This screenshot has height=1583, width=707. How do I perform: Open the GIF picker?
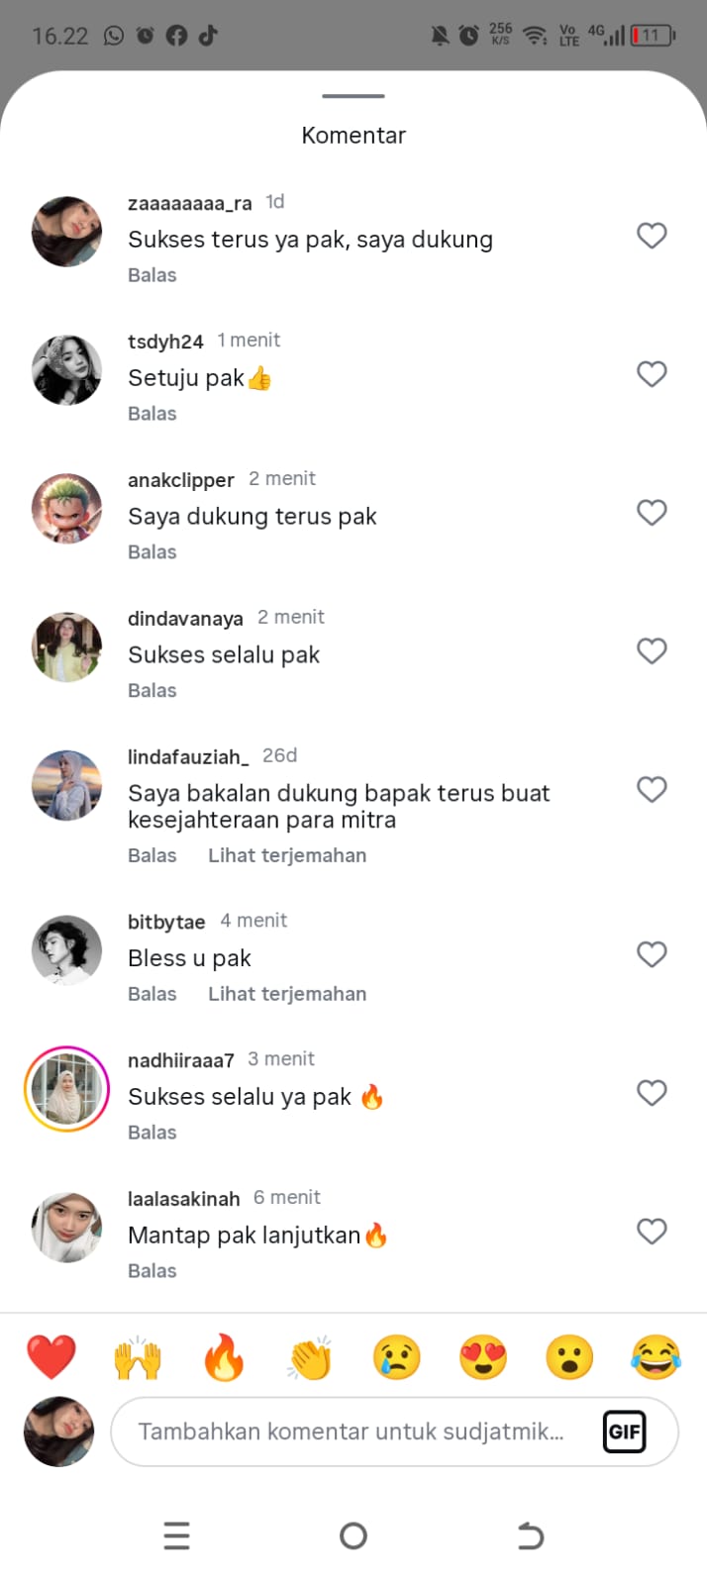(x=624, y=1432)
